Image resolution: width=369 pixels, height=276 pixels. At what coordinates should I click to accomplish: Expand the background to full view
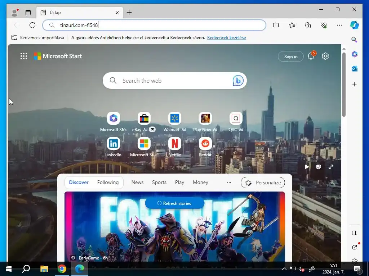point(331,167)
